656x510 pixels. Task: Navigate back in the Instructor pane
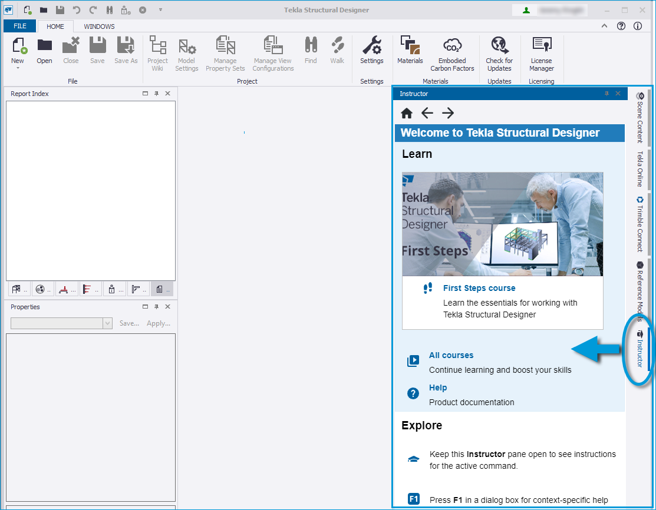427,113
